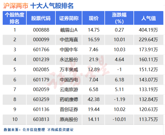Viewport: 165px width, 135px height.
Task: Select stock name 中国中车
Action: pos(69,50)
